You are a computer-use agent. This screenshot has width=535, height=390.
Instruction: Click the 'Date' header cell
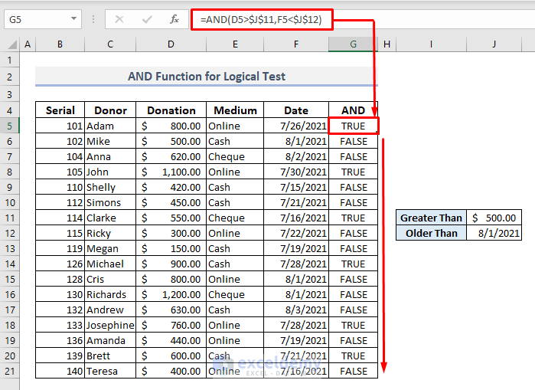click(x=296, y=110)
